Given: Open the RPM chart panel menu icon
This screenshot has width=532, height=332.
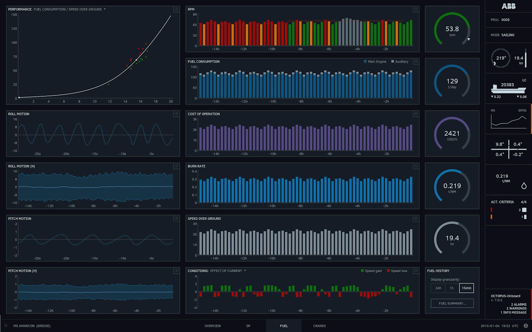Looking at the screenshot, I should (416, 9).
